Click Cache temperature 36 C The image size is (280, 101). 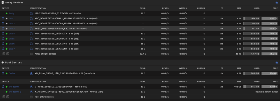pos(143,73)
